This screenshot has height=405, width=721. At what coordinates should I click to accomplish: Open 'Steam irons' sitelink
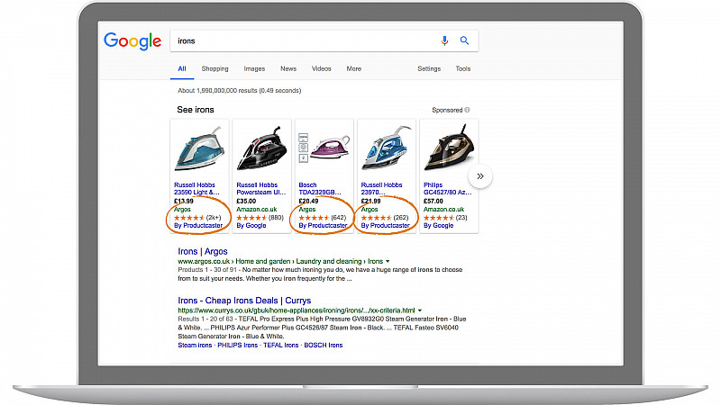195,346
